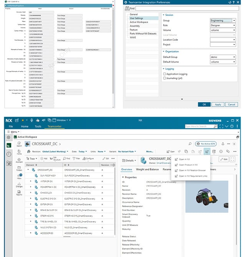Click the Apply button in preferences dialog
245x257 pixels.
click(218, 104)
